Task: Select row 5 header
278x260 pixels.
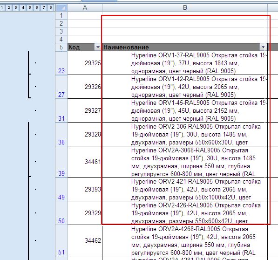Action: tap(61, 47)
